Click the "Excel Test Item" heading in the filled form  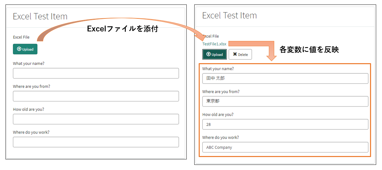coord(229,15)
